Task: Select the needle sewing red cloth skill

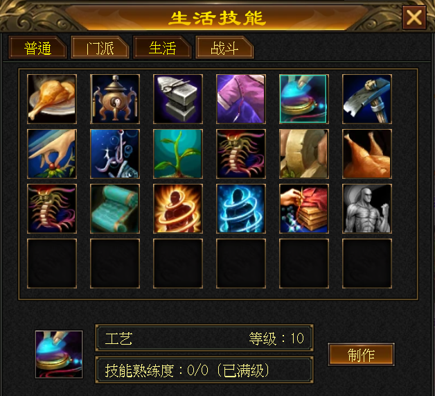Action: pos(304,208)
